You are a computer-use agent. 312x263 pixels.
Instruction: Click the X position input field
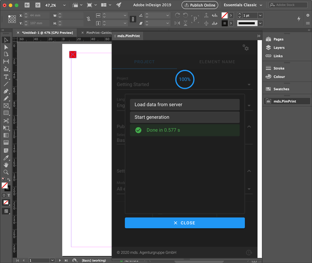39,15
